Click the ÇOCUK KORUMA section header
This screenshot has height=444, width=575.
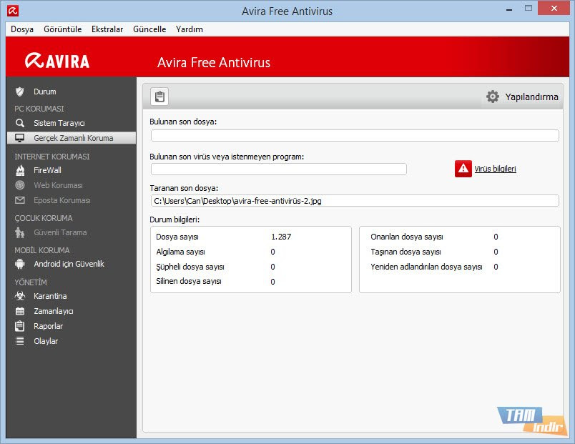click(44, 218)
